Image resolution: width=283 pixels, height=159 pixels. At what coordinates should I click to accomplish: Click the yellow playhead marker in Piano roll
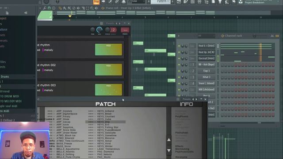click(x=70, y=16)
